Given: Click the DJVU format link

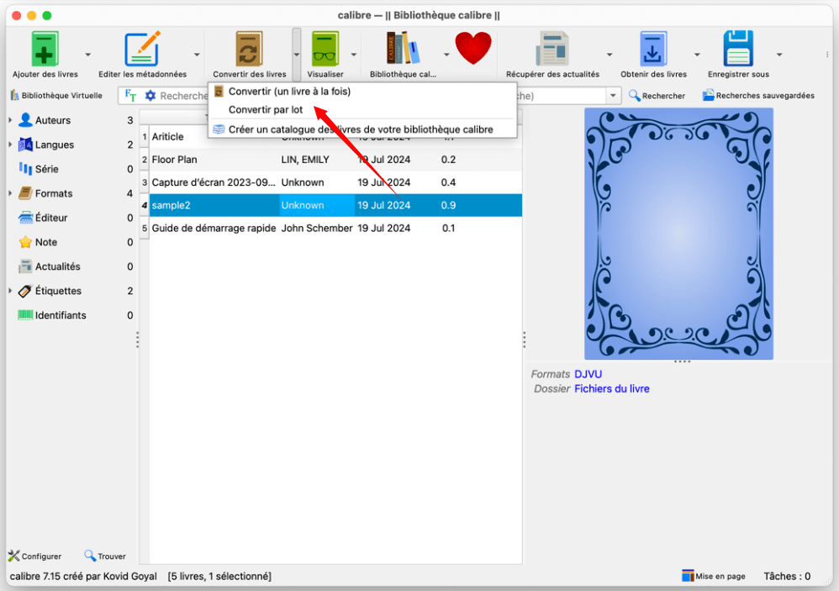Looking at the screenshot, I should point(588,374).
